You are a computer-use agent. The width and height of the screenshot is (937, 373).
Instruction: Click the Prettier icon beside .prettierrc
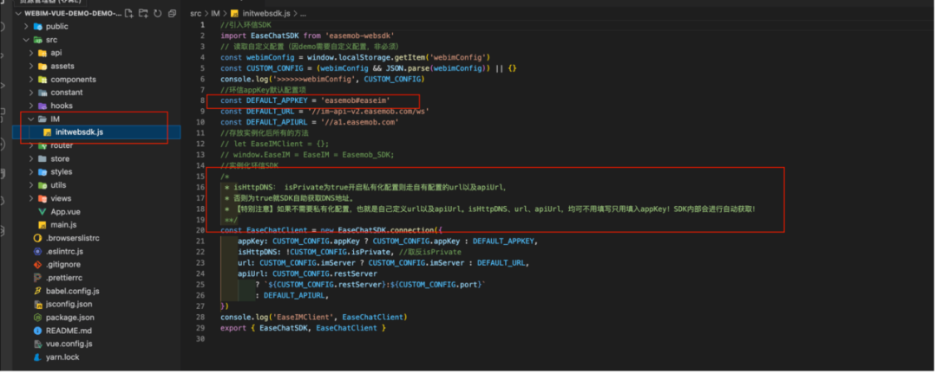point(37,278)
